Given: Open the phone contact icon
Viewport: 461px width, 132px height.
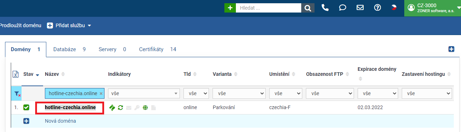Looking at the screenshot, I should 325,8.
